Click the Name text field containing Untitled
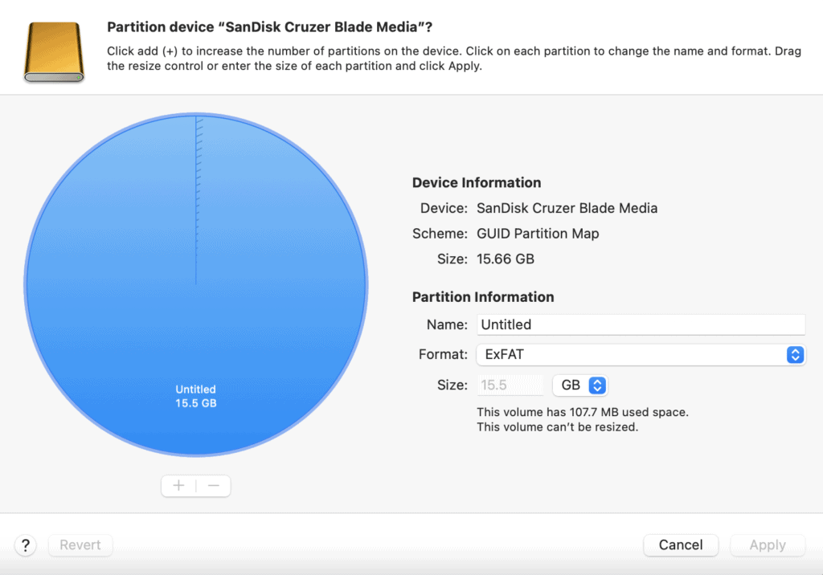The width and height of the screenshot is (823, 575). click(641, 324)
